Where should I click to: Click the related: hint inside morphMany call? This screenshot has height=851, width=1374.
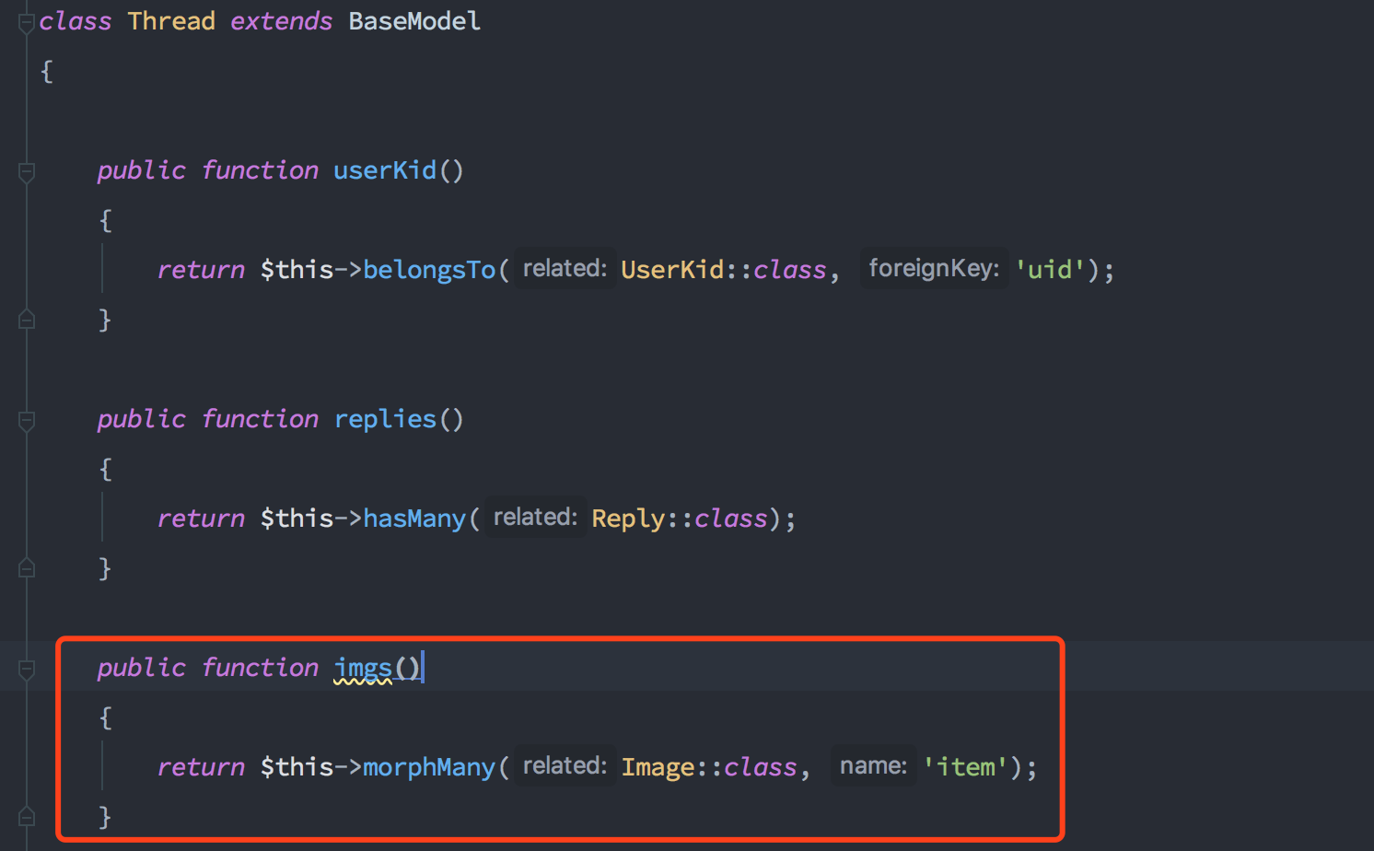[565, 765]
